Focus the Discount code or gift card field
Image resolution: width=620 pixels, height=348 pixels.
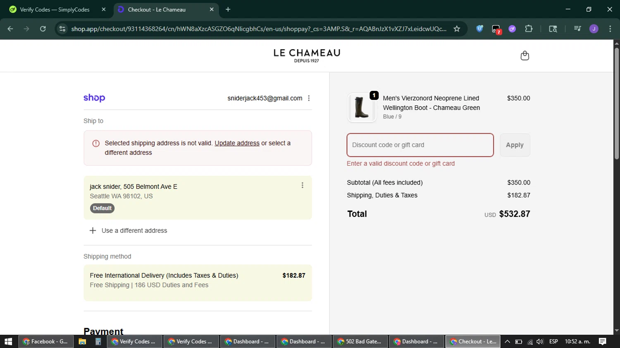(x=420, y=145)
